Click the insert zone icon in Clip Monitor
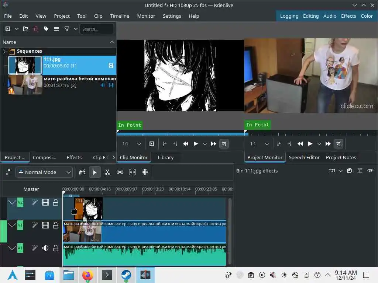 pos(152,144)
